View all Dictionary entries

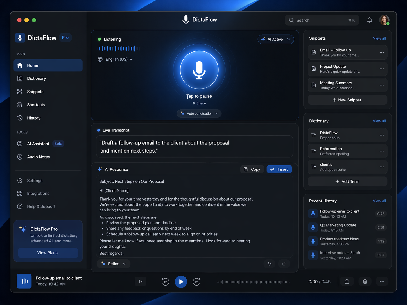coord(379,121)
